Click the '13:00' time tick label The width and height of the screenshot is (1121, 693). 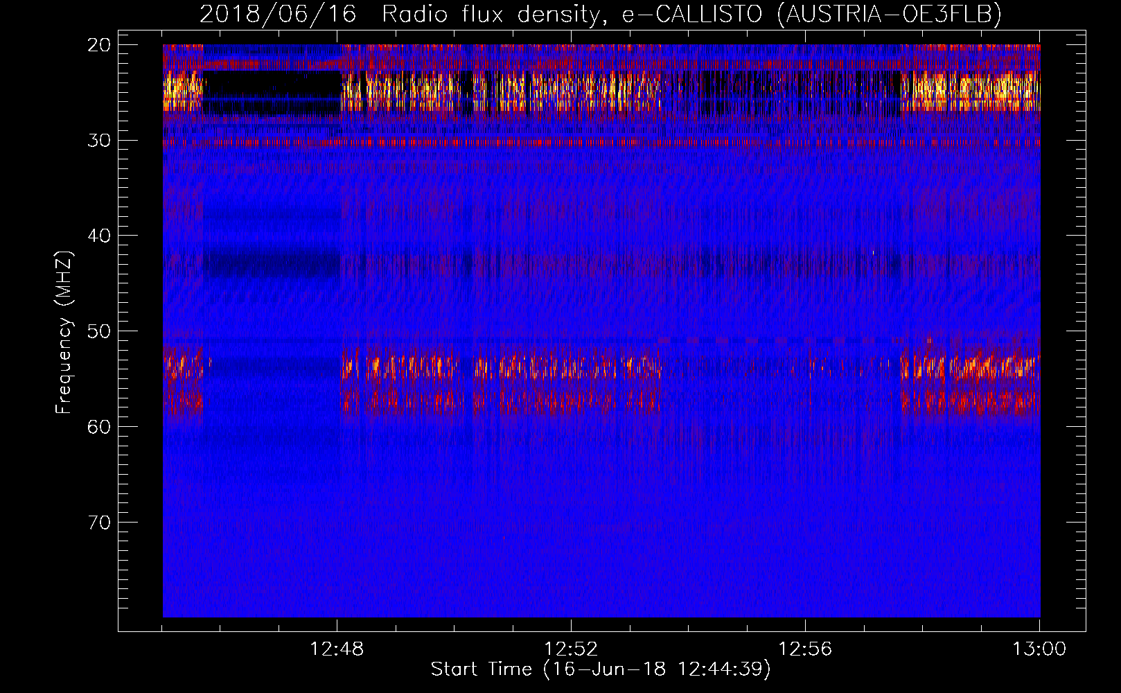pyautogui.click(x=1039, y=649)
